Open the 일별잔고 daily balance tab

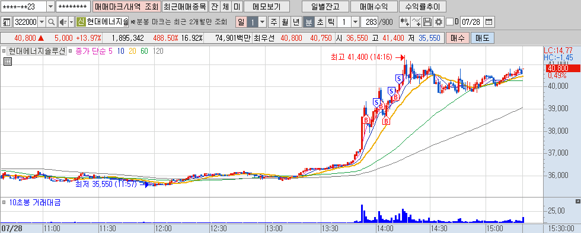tap(325, 7)
